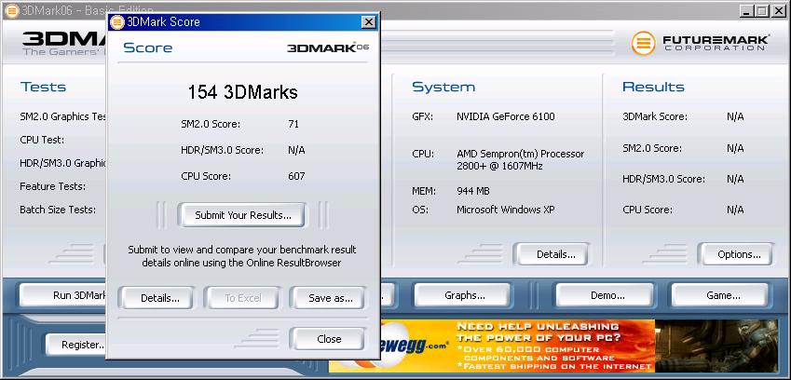The width and height of the screenshot is (791, 380).
Task: Click the 'Feature Tests:' label
Action: click(x=52, y=186)
